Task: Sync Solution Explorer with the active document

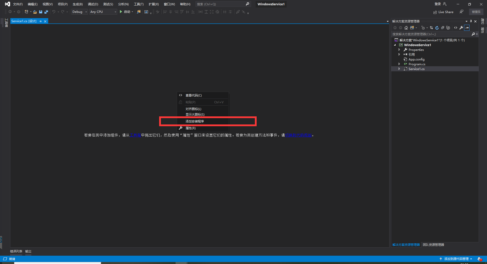Action: pyautogui.click(x=432, y=28)
